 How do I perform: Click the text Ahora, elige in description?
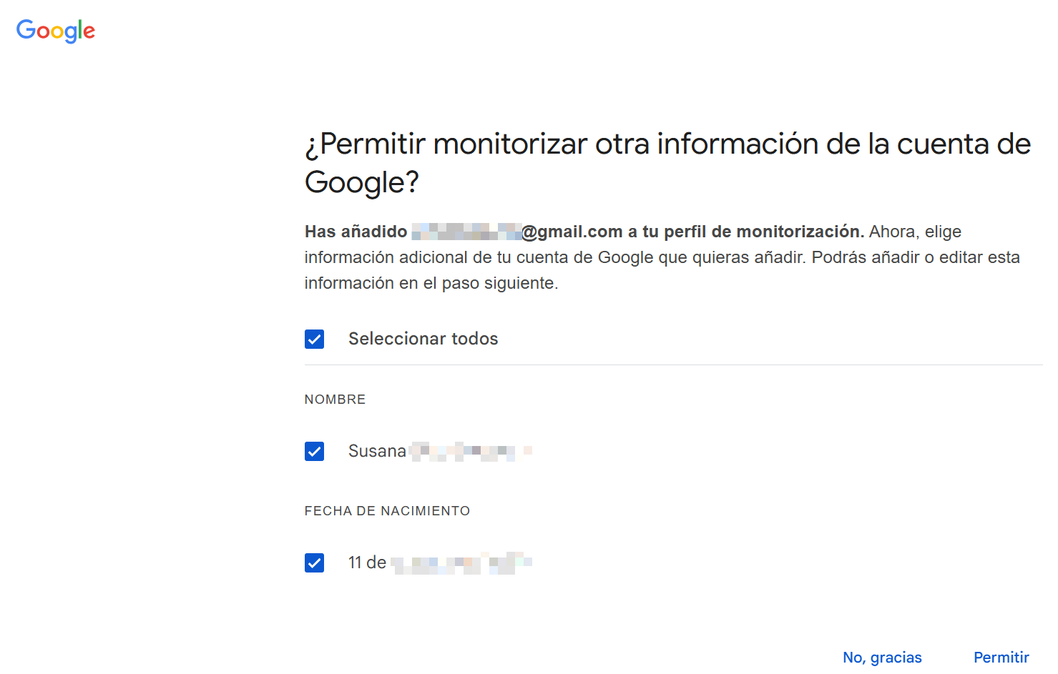(x=915, y=232)
